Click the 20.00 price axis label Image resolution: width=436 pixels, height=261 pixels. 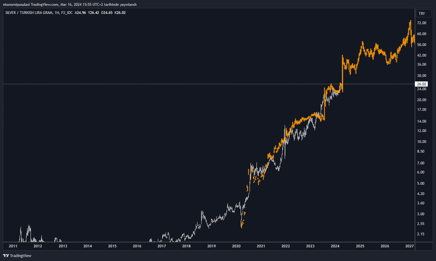tap(421, 100)
